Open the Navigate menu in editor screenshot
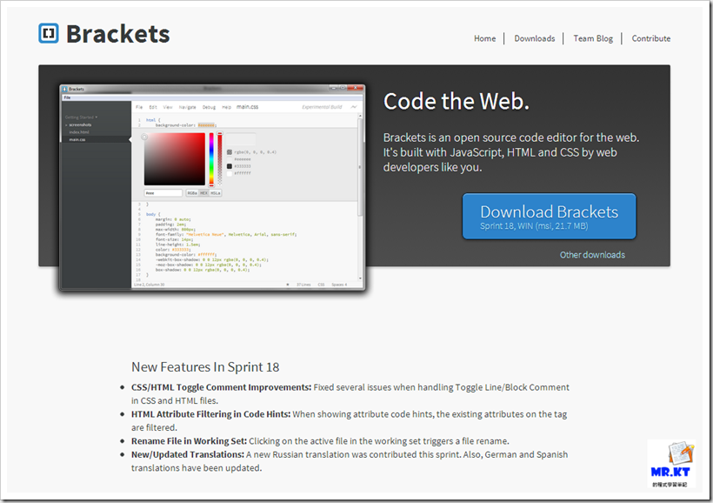 tap(187, 107)
